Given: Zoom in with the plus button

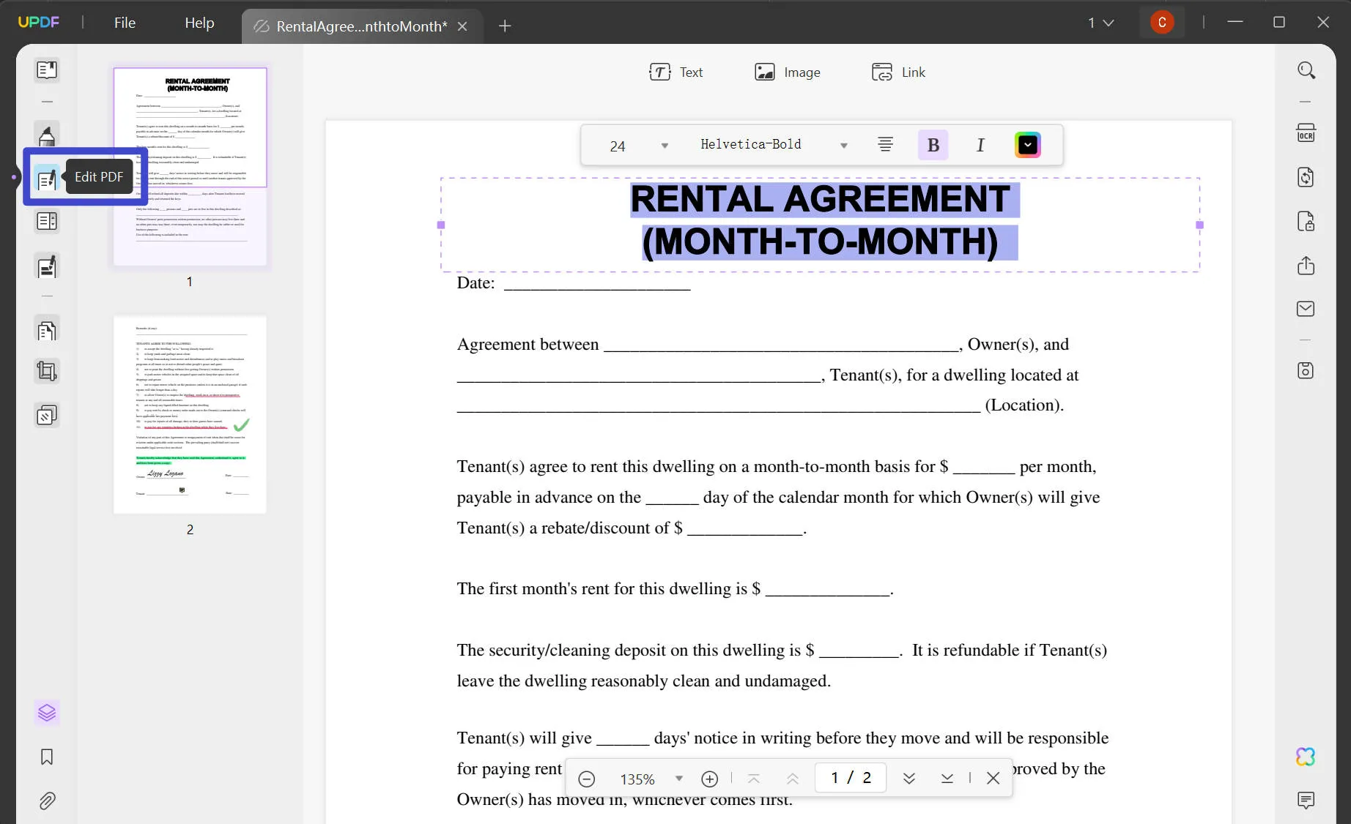Looking at the screenshot, I should point(708,779).
